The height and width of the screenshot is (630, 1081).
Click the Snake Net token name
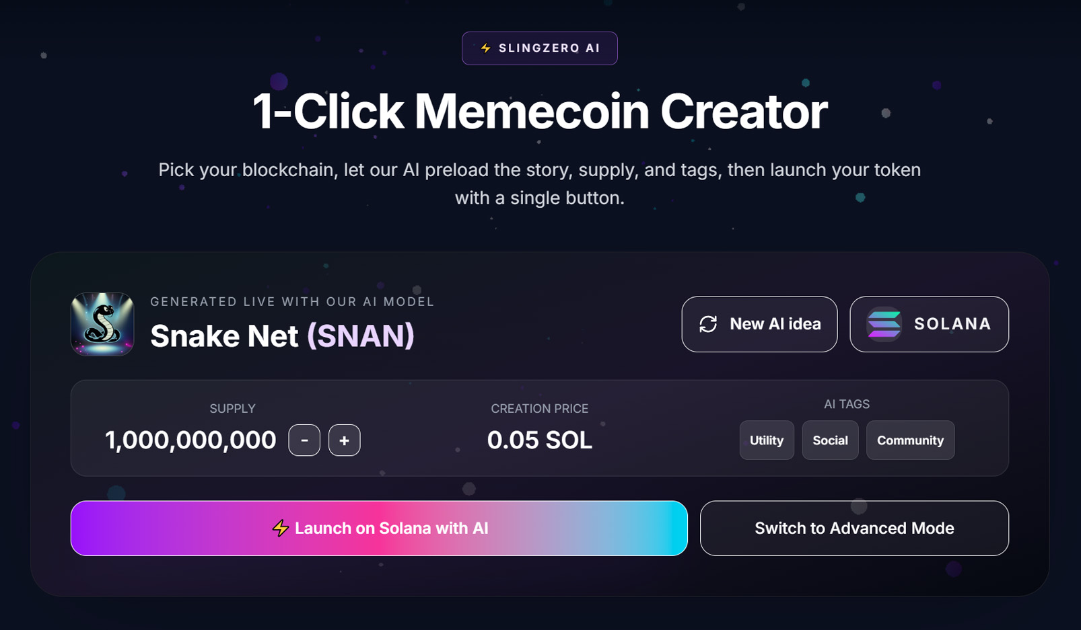click(x=224, y=336)
